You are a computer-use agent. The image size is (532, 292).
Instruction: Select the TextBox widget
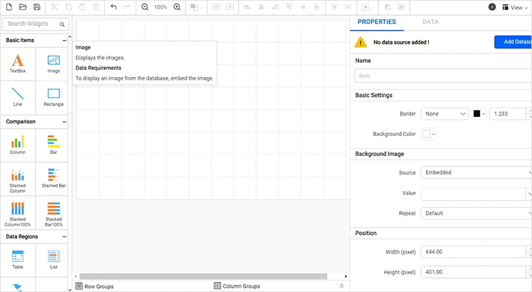click(18, 64)
